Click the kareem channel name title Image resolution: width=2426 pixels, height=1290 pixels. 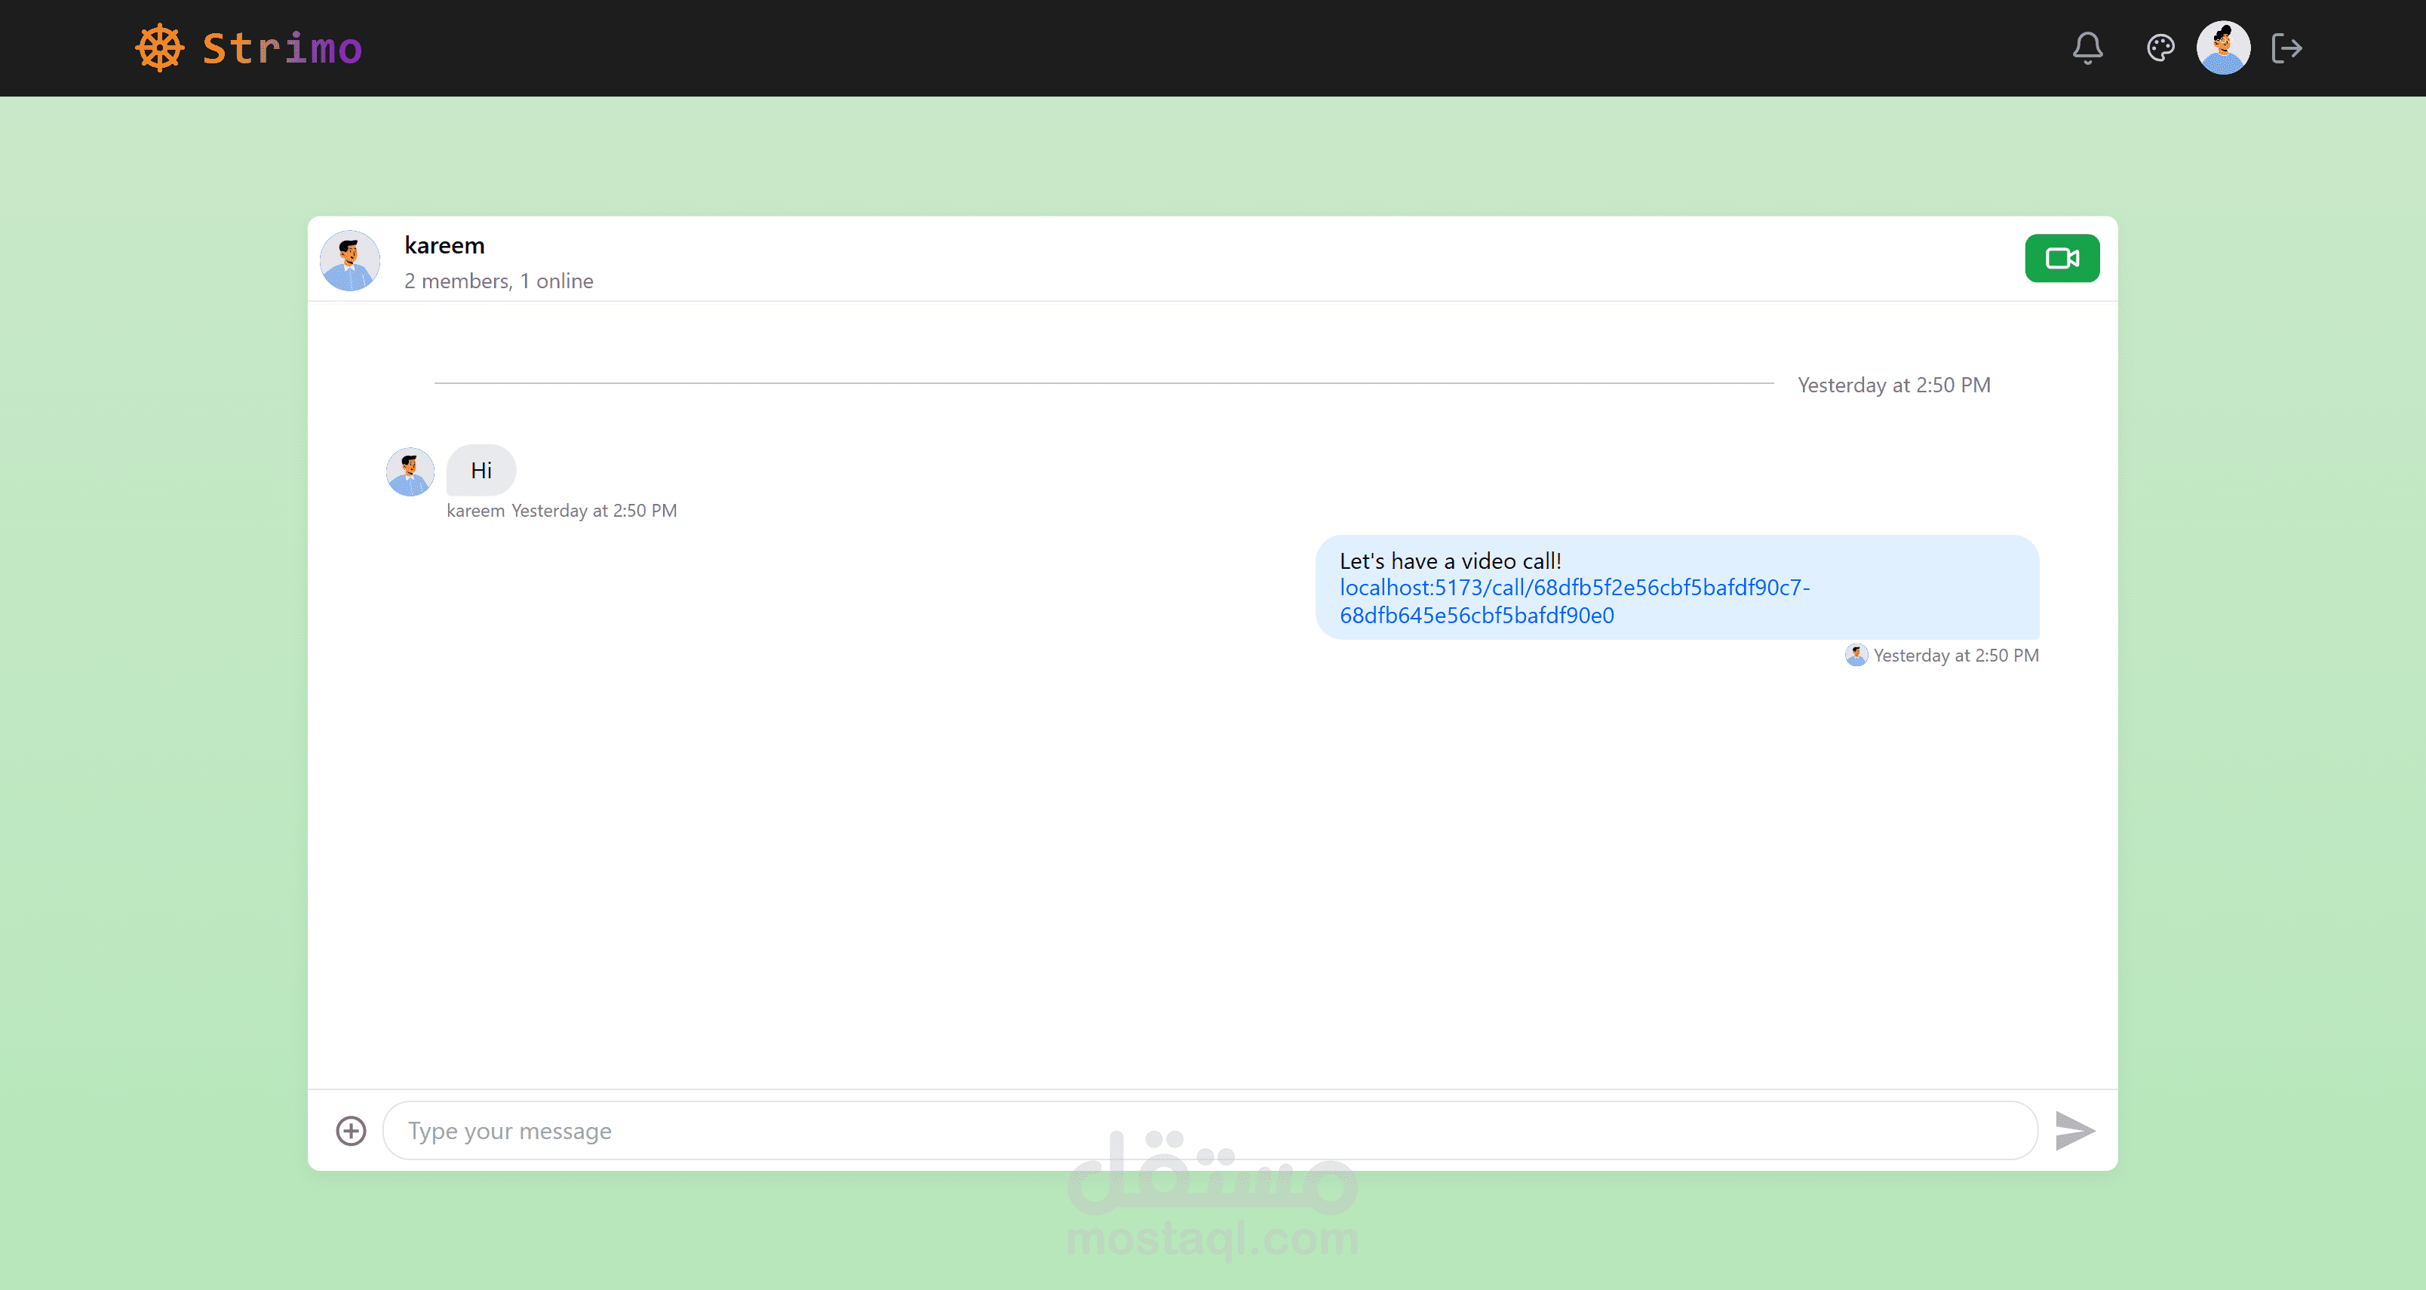[444, 246]
